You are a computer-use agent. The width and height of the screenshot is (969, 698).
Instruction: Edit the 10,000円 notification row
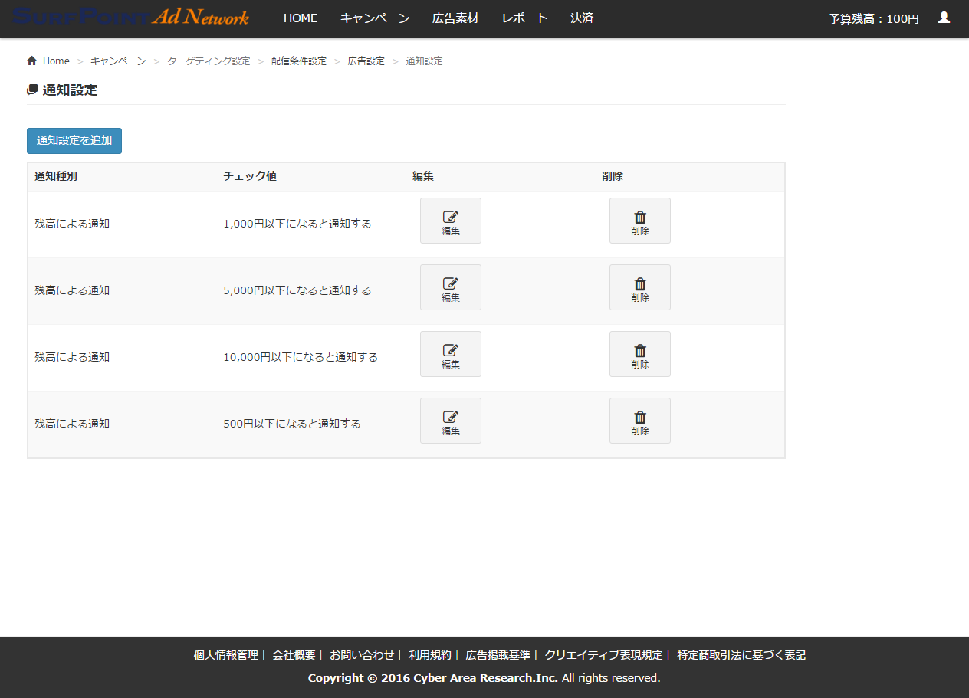[x=451, y=354]
